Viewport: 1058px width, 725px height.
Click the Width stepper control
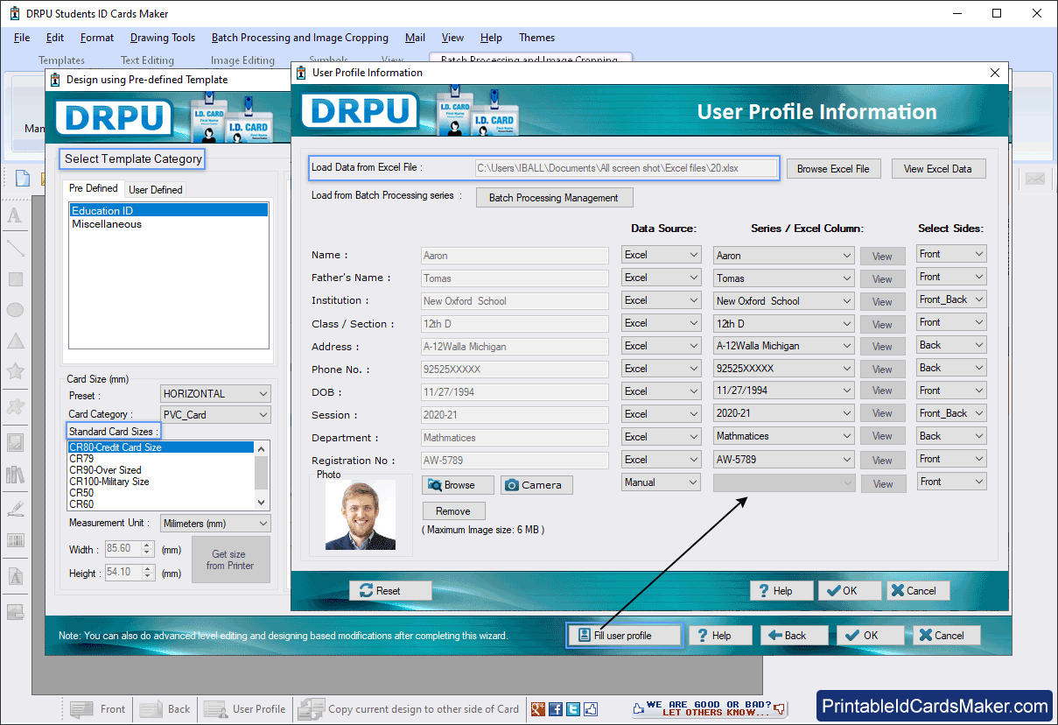[148, 550]
